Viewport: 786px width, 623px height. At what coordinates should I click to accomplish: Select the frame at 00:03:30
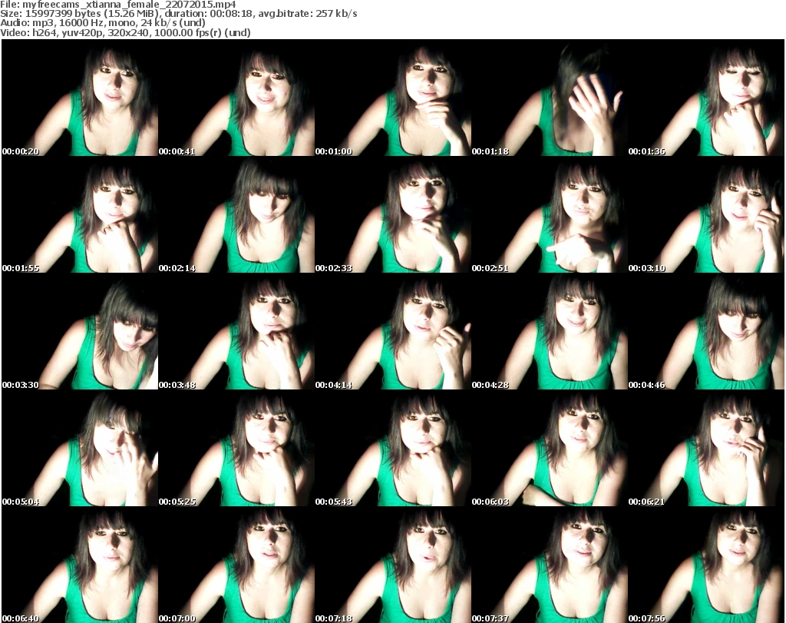[x=80, y=332]
